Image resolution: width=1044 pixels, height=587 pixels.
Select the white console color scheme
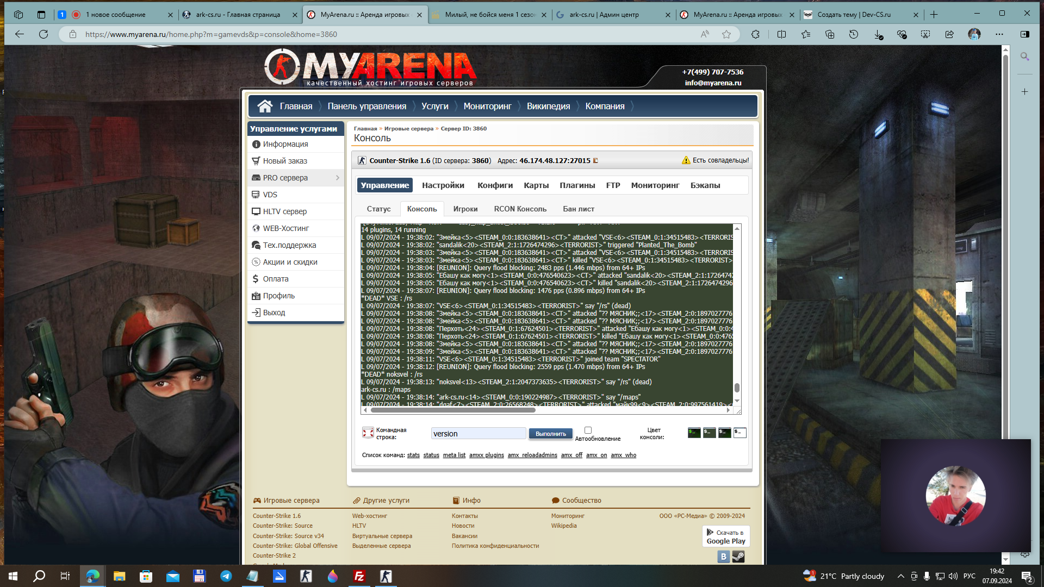pyautogui.click(x=740, y=433)
